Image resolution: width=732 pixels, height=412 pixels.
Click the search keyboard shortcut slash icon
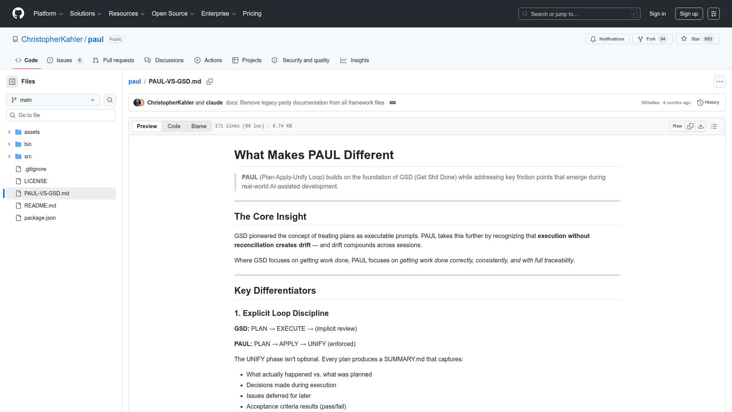[x=634, y=14]
